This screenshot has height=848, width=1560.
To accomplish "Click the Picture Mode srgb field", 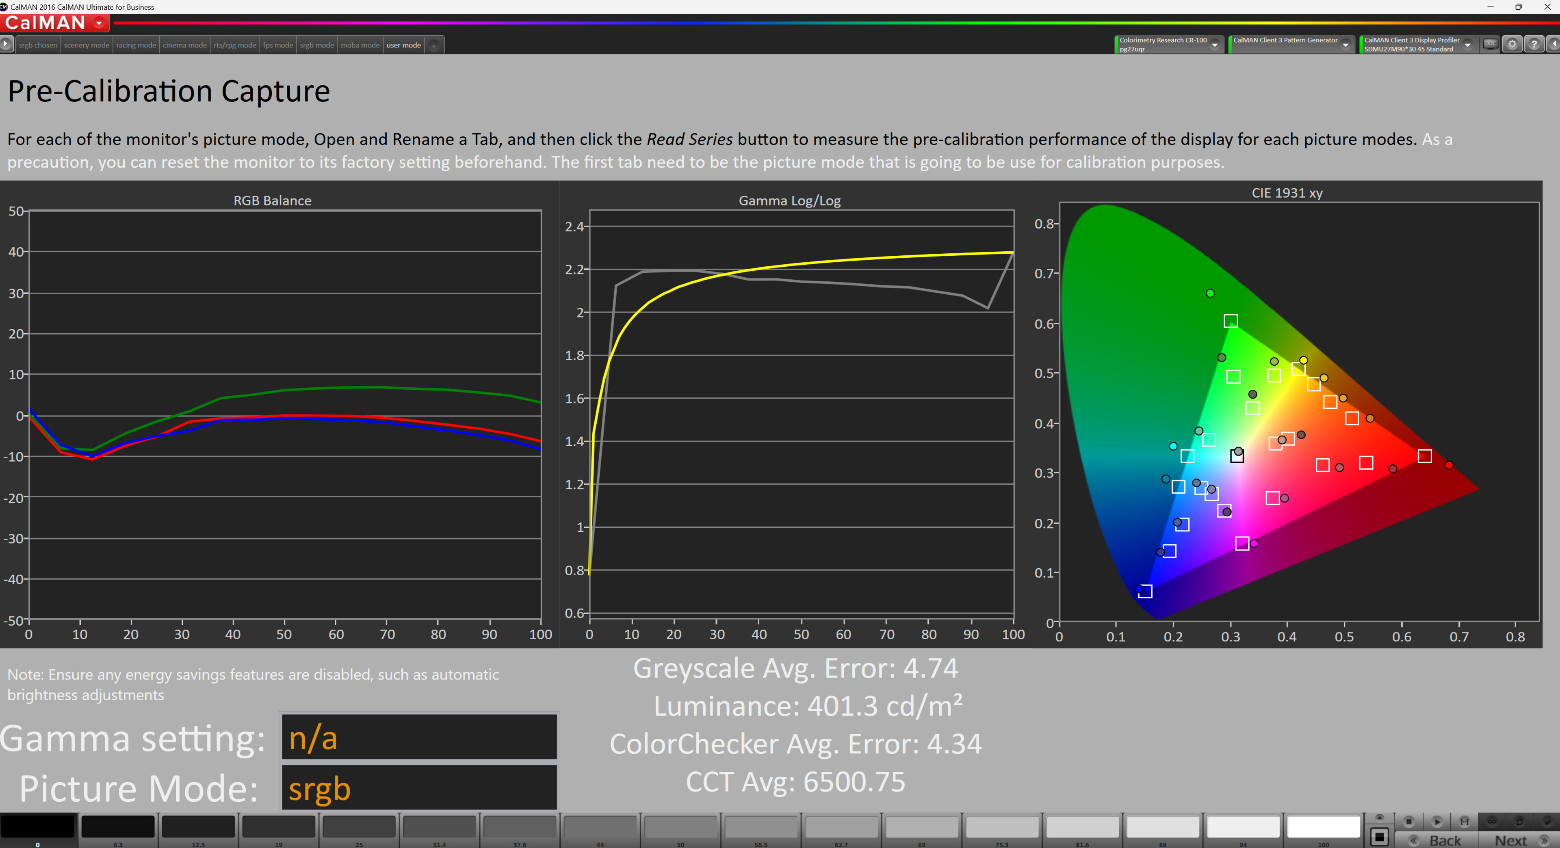I will click(419, 788).
